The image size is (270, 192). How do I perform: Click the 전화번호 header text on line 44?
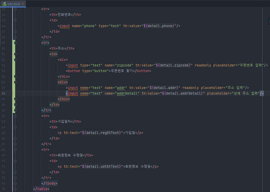(x=64, y=15)
